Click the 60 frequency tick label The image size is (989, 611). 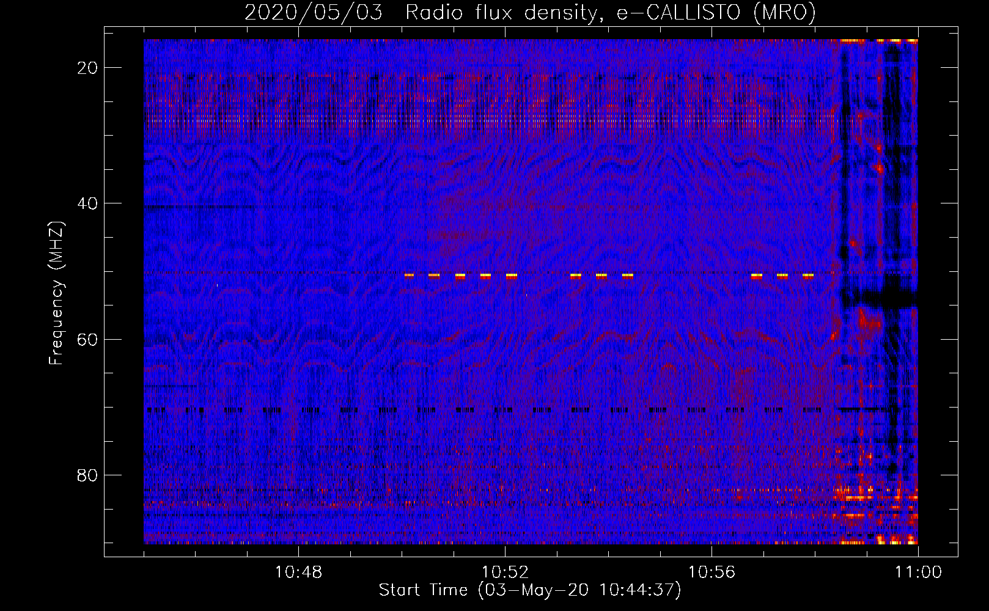click(87, 340)
